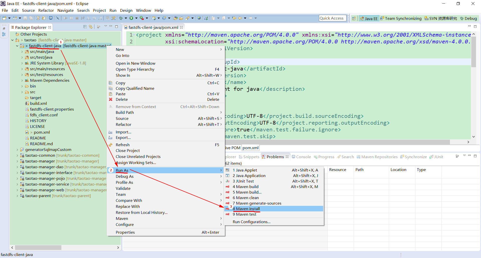Viewport: 481px width, 258px height.
Task: Collapse the taotao working set
Action: coord(12,40)
